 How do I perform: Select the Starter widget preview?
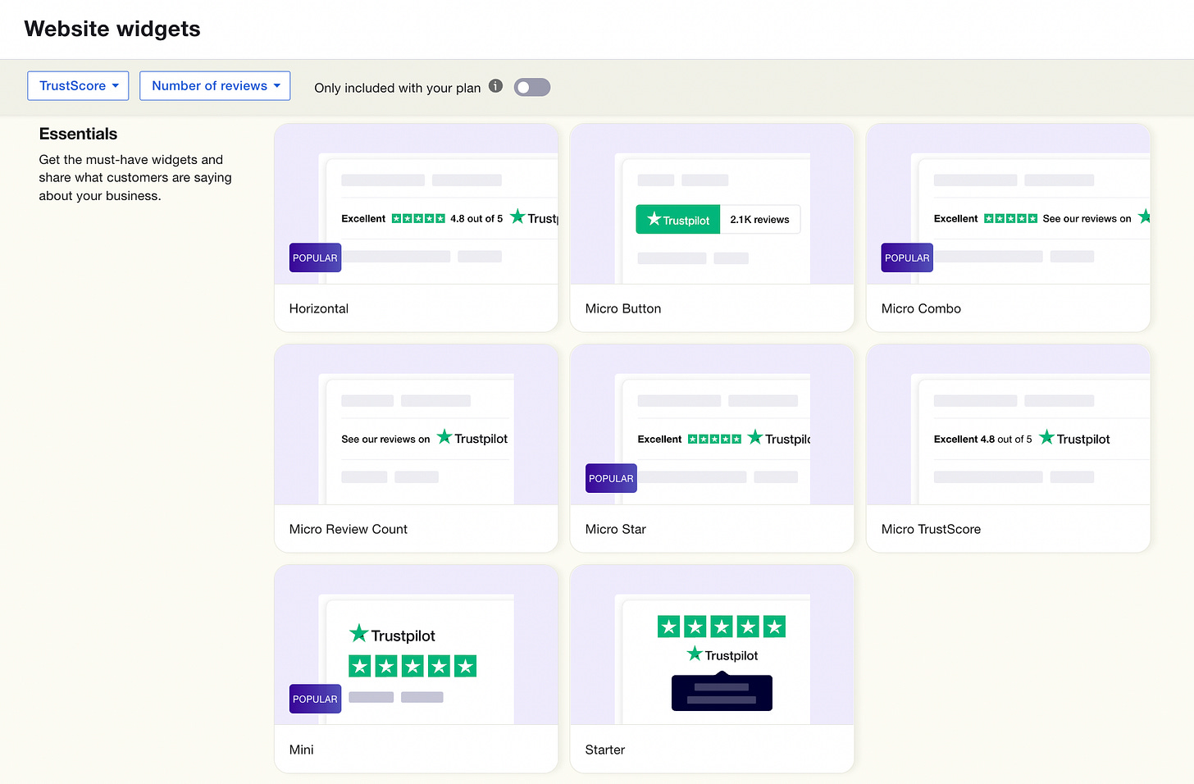[x=712, y=645]
